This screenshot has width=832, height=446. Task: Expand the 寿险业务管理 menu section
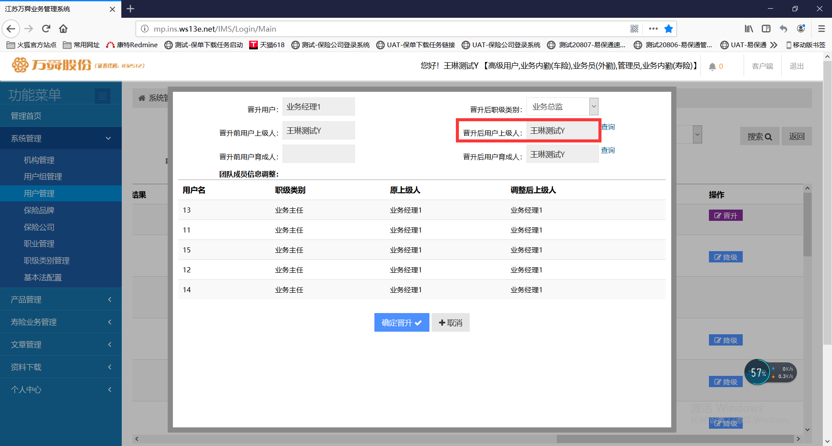61,322
